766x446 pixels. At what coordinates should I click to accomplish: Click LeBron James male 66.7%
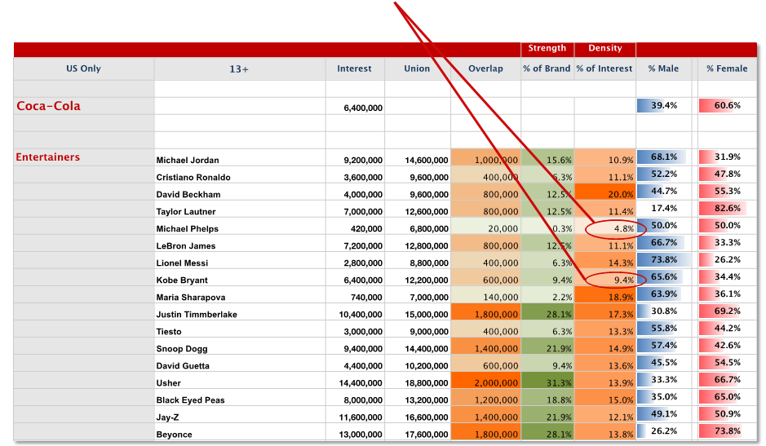click(x=664, y=242)
